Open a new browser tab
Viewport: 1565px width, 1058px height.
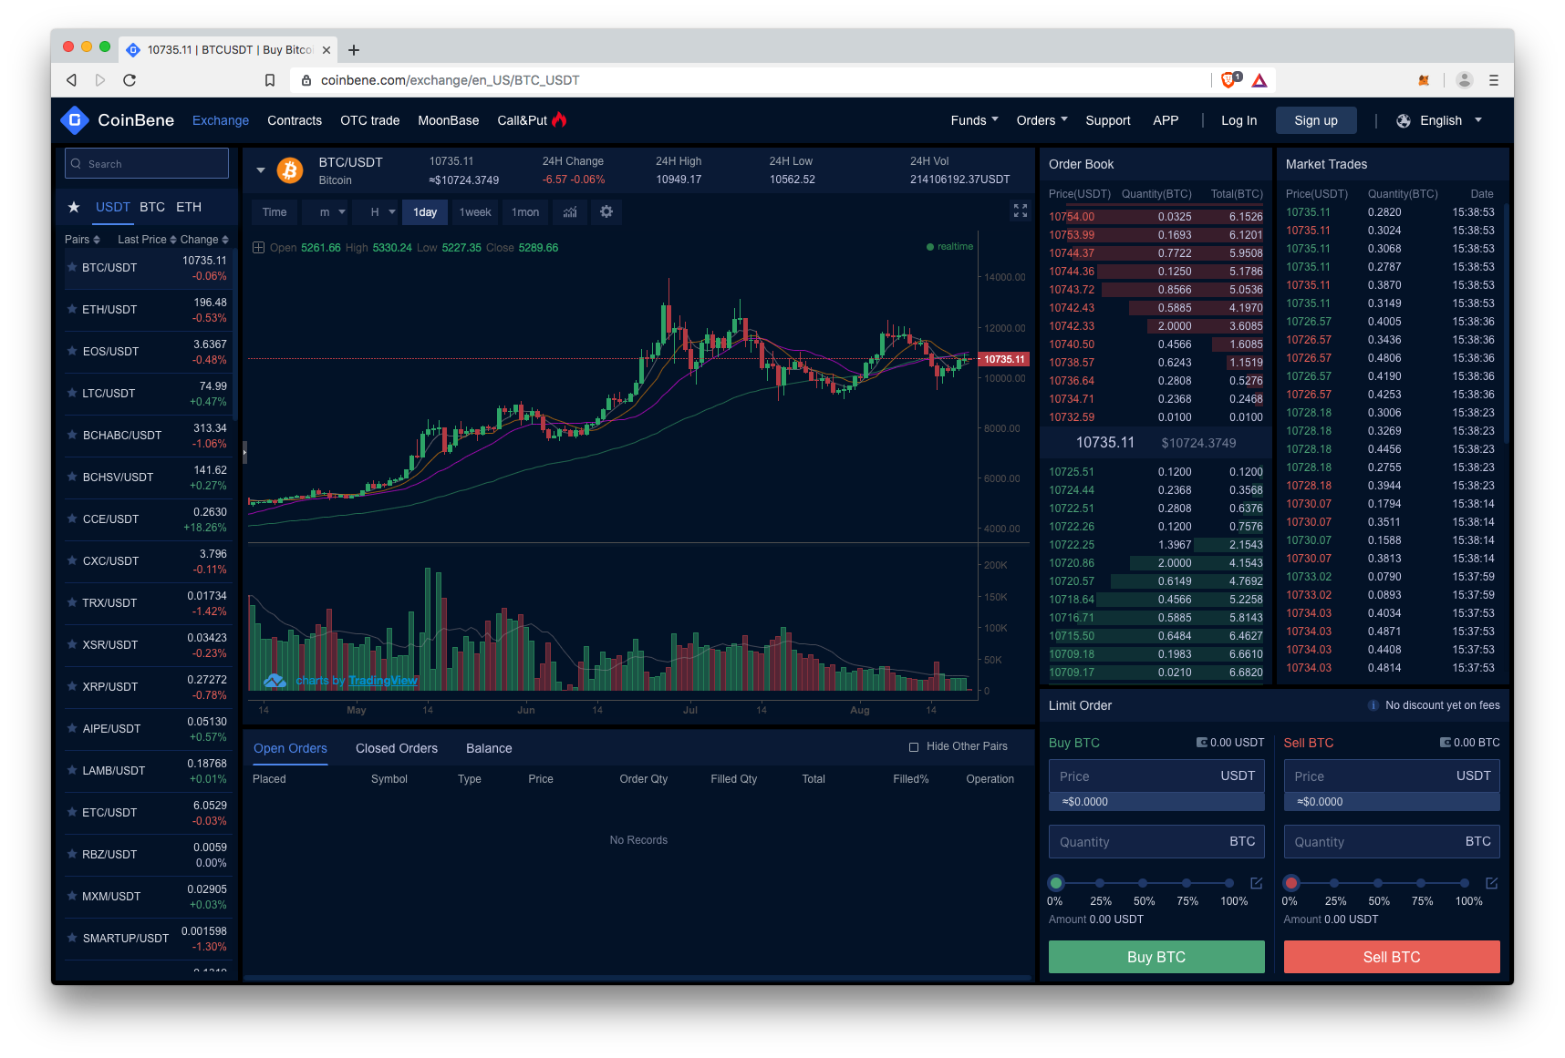(x=354, y=50)
